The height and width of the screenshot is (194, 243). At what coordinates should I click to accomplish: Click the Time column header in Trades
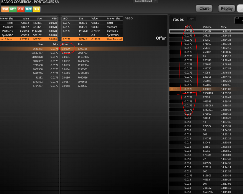click(x=224, y=27)
